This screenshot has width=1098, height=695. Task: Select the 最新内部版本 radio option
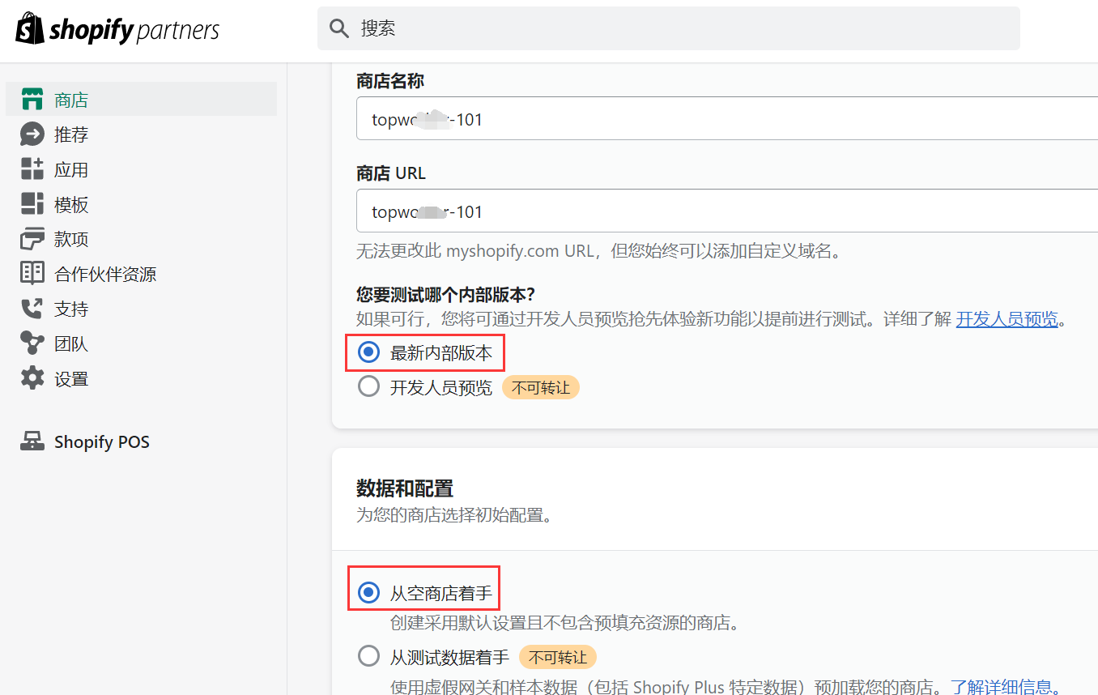click(368, 352)
